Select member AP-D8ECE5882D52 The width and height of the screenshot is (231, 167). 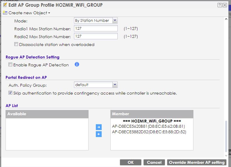pos(149,132)
